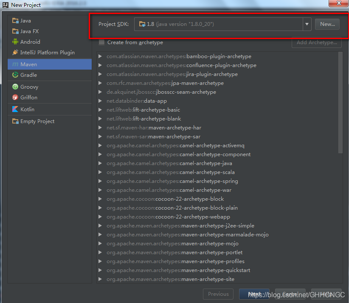
Task: Close the New Project dialog
Action: click(x=339, y=3)
